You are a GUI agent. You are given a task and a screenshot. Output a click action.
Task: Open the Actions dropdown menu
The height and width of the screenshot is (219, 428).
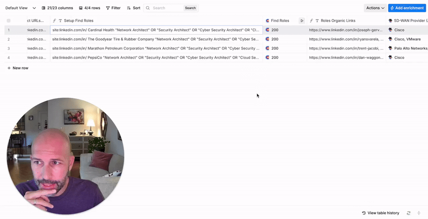tap(375, 8)
